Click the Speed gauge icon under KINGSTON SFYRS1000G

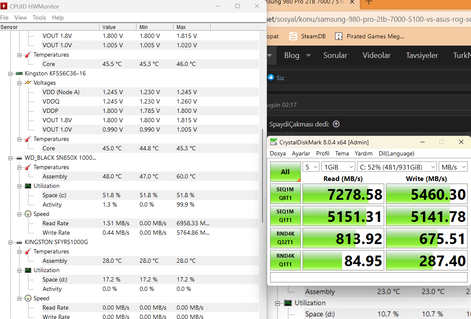point(28,298)
